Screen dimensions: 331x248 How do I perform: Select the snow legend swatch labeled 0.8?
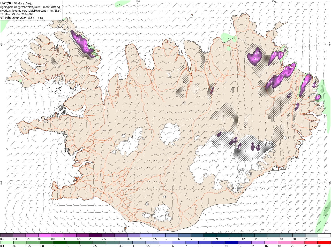(x=57, y=235)
